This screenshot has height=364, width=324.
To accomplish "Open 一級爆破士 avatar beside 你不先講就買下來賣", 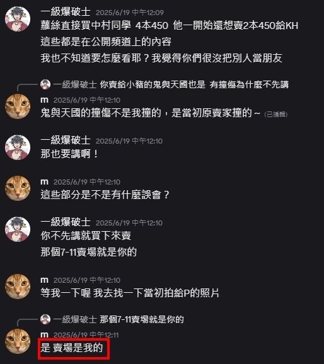I will click(18, 229).
